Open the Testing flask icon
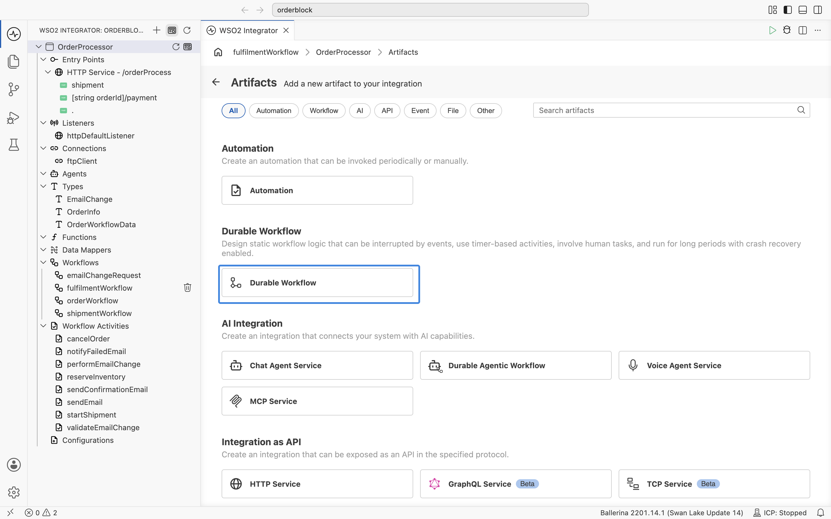This screenshot has height=519, width=831. pyautogui.click(x=14, y=145)
